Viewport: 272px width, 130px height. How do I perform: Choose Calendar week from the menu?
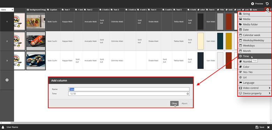pos(254,35)
